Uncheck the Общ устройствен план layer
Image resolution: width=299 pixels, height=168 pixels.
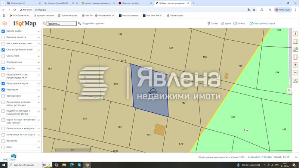click(x=3, y=50)
